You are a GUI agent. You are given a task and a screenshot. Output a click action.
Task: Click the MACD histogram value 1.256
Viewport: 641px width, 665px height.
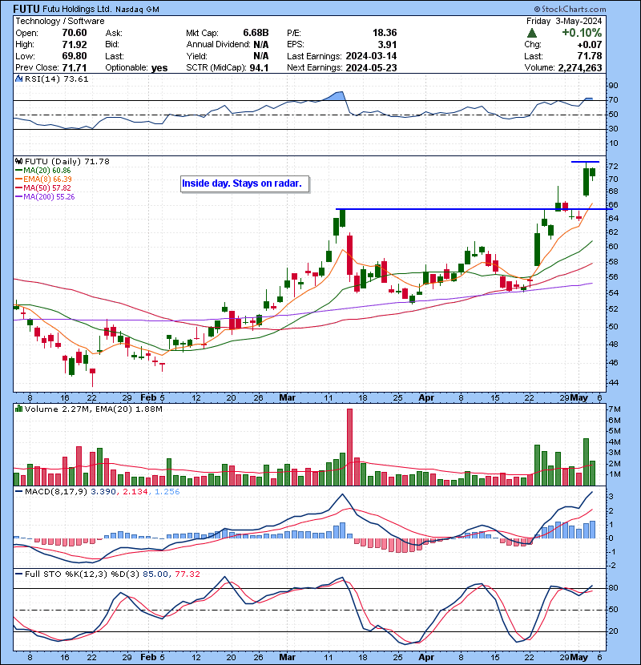click(167, 492)
